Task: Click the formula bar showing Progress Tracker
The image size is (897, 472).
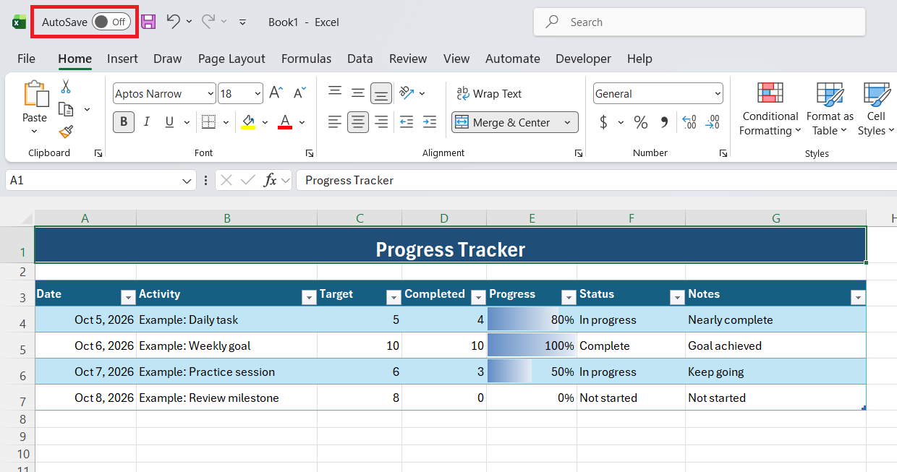Action: [597, 180]
